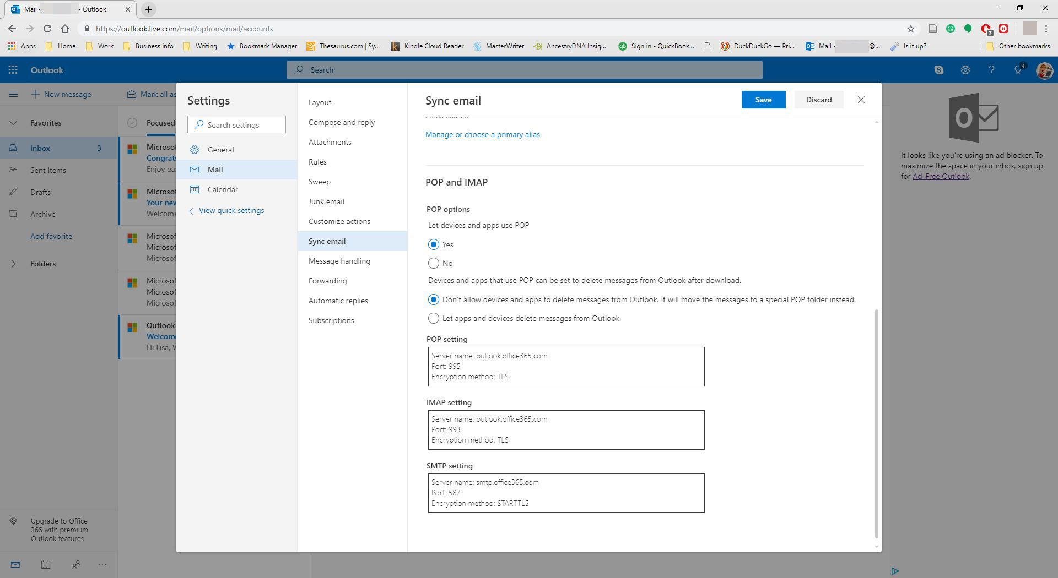Click Upgrade to Office 365 promotion
1058x578 pixels.
click(58, 530)
